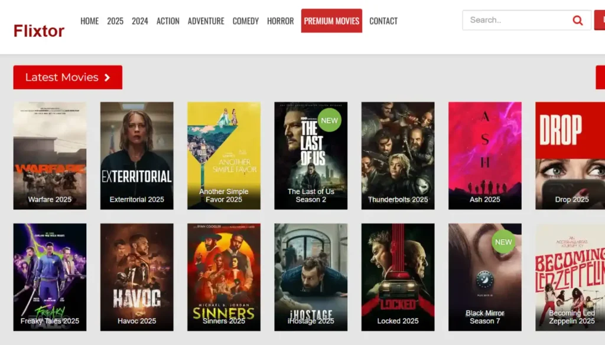This screenshot has width=605, height=345.
Task: Open the Drop 2025 poster
Action: click(x=570, y=156)
